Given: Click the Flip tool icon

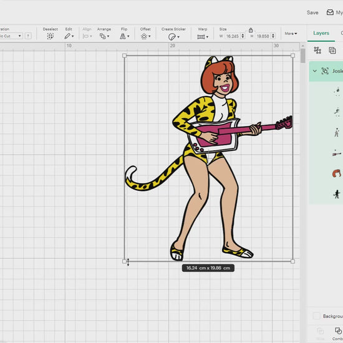Looking at the screenshot, I should click(123, 36).
